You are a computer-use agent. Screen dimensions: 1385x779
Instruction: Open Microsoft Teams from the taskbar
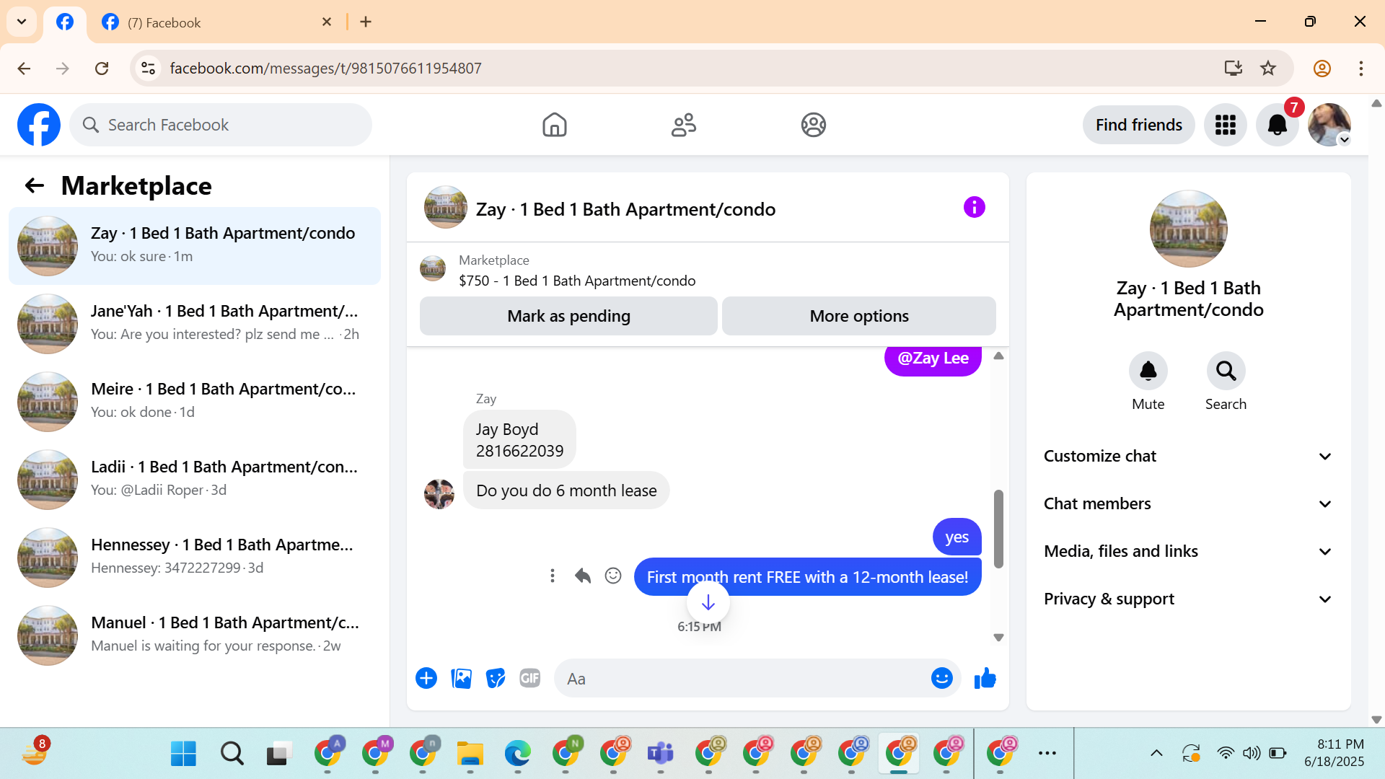[x=660, y=754]
